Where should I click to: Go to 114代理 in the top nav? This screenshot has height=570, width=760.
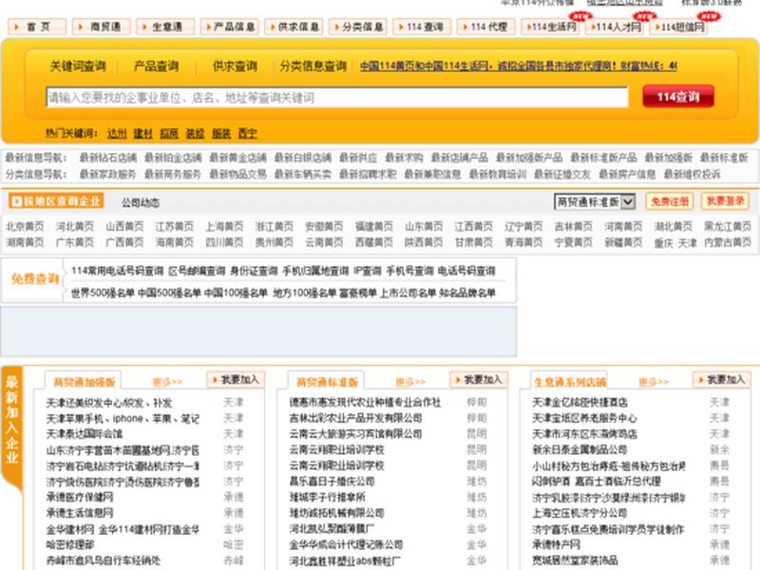tap(486, 27)
